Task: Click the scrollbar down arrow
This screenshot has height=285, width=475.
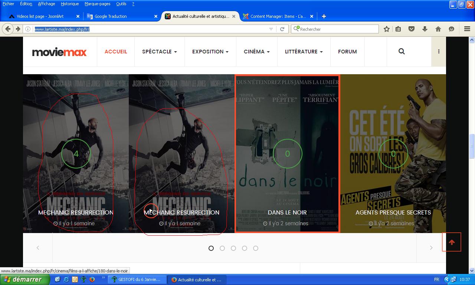Action: click(x=472, y=271)
